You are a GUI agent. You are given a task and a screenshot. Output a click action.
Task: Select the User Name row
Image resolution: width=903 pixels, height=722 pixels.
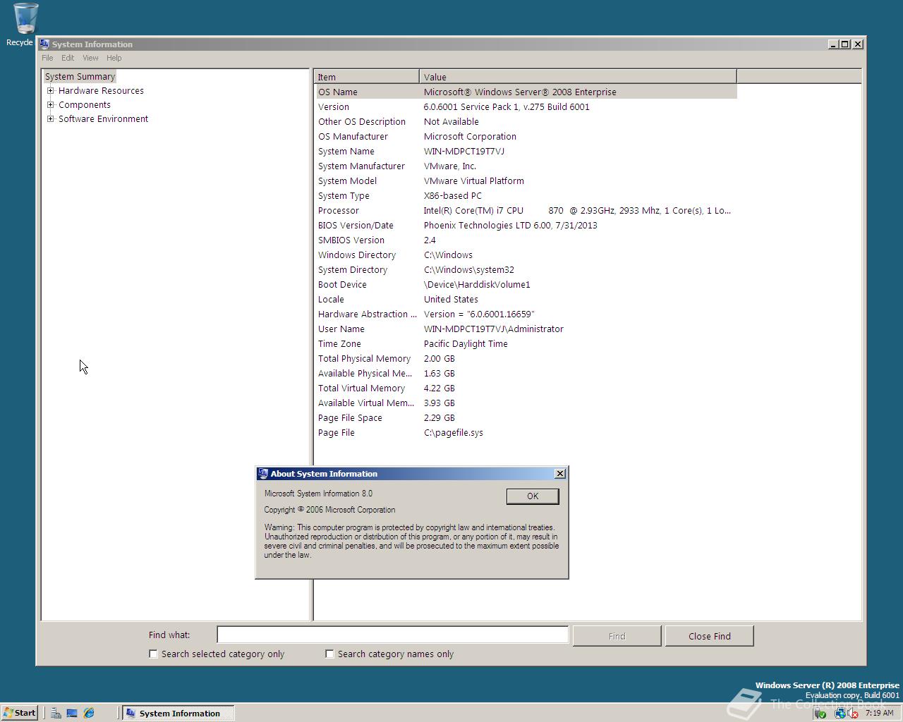click(526, 329)
